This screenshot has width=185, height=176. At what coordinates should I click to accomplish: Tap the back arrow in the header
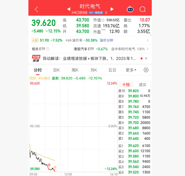coord(36,9)
